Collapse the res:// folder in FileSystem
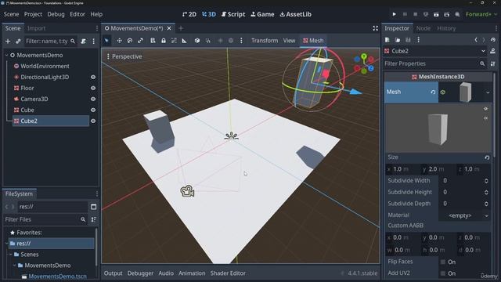Screen dimensions: 501x282 [7, 244]
